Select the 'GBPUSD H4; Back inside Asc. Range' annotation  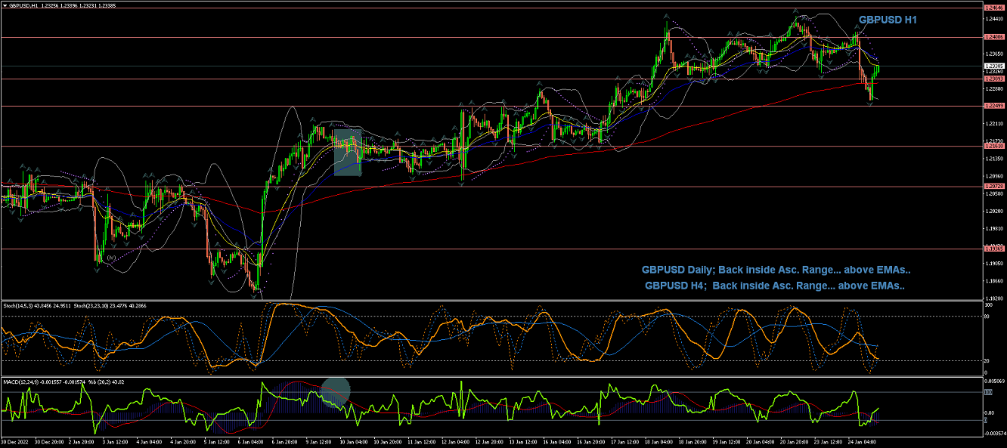pyautogui.click(x=775, y=286)
